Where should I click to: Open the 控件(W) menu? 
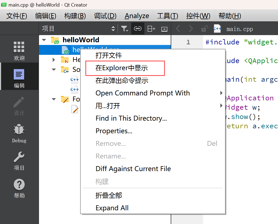pos(198,16)
